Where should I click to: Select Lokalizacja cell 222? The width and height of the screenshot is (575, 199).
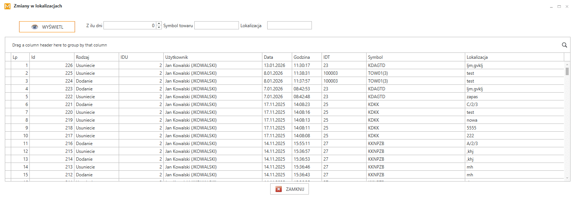(514, 136)
